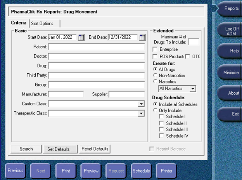
Task: Tick the POS Product checkbox
Action: [x=155, y=56]
